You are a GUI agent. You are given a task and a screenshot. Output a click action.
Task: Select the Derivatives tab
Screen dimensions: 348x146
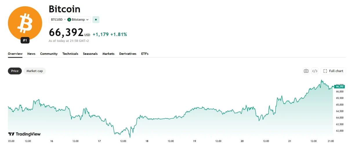tap(128, 54)
